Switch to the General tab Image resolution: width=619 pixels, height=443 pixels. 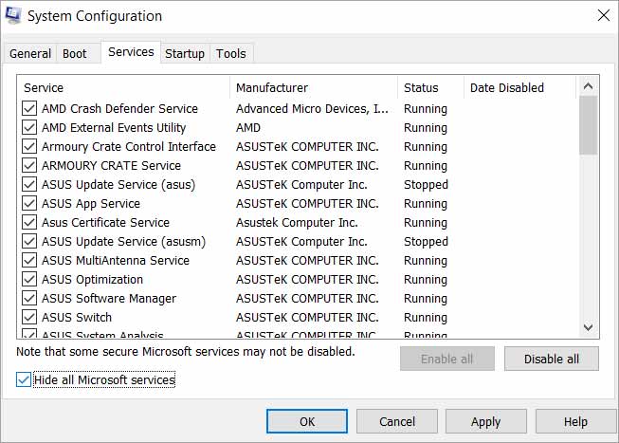tap(30, 53)
